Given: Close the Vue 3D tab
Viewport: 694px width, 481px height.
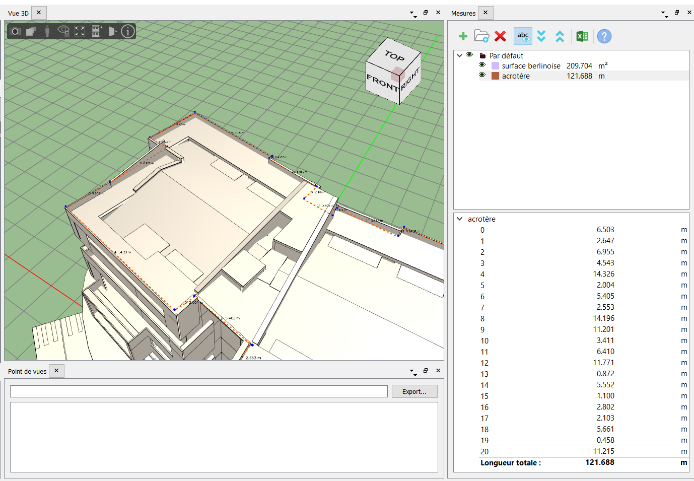Looking at the screenshot, I should coord(39,13).
